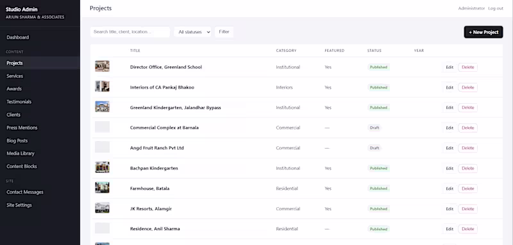Image resolution: width=513 pixels, height=245 pixels.
Task: Click the JK Resorts, Alamgir thumbnail
Action: click(x=102, y=208)
